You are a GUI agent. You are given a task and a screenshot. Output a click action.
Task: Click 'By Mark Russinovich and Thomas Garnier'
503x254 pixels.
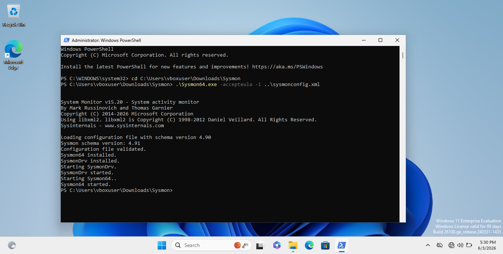[117, 108]
